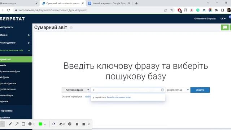Select the active Сумарний звіт sidebar item

(16, 59)
